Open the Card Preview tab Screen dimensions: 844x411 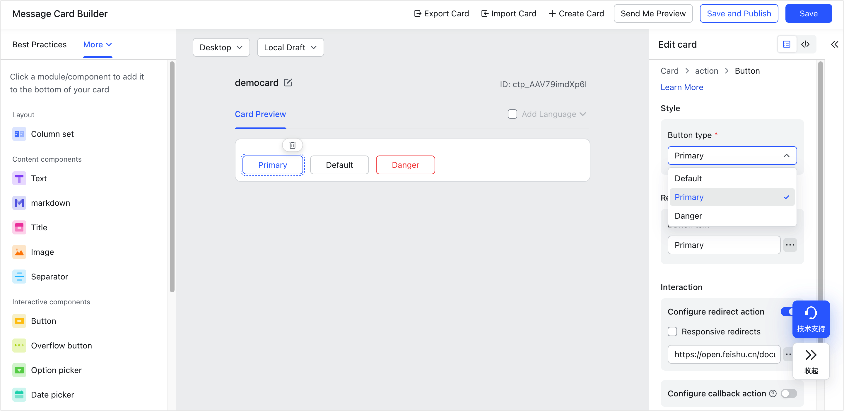pyautogui.click(x=260, y=114)
